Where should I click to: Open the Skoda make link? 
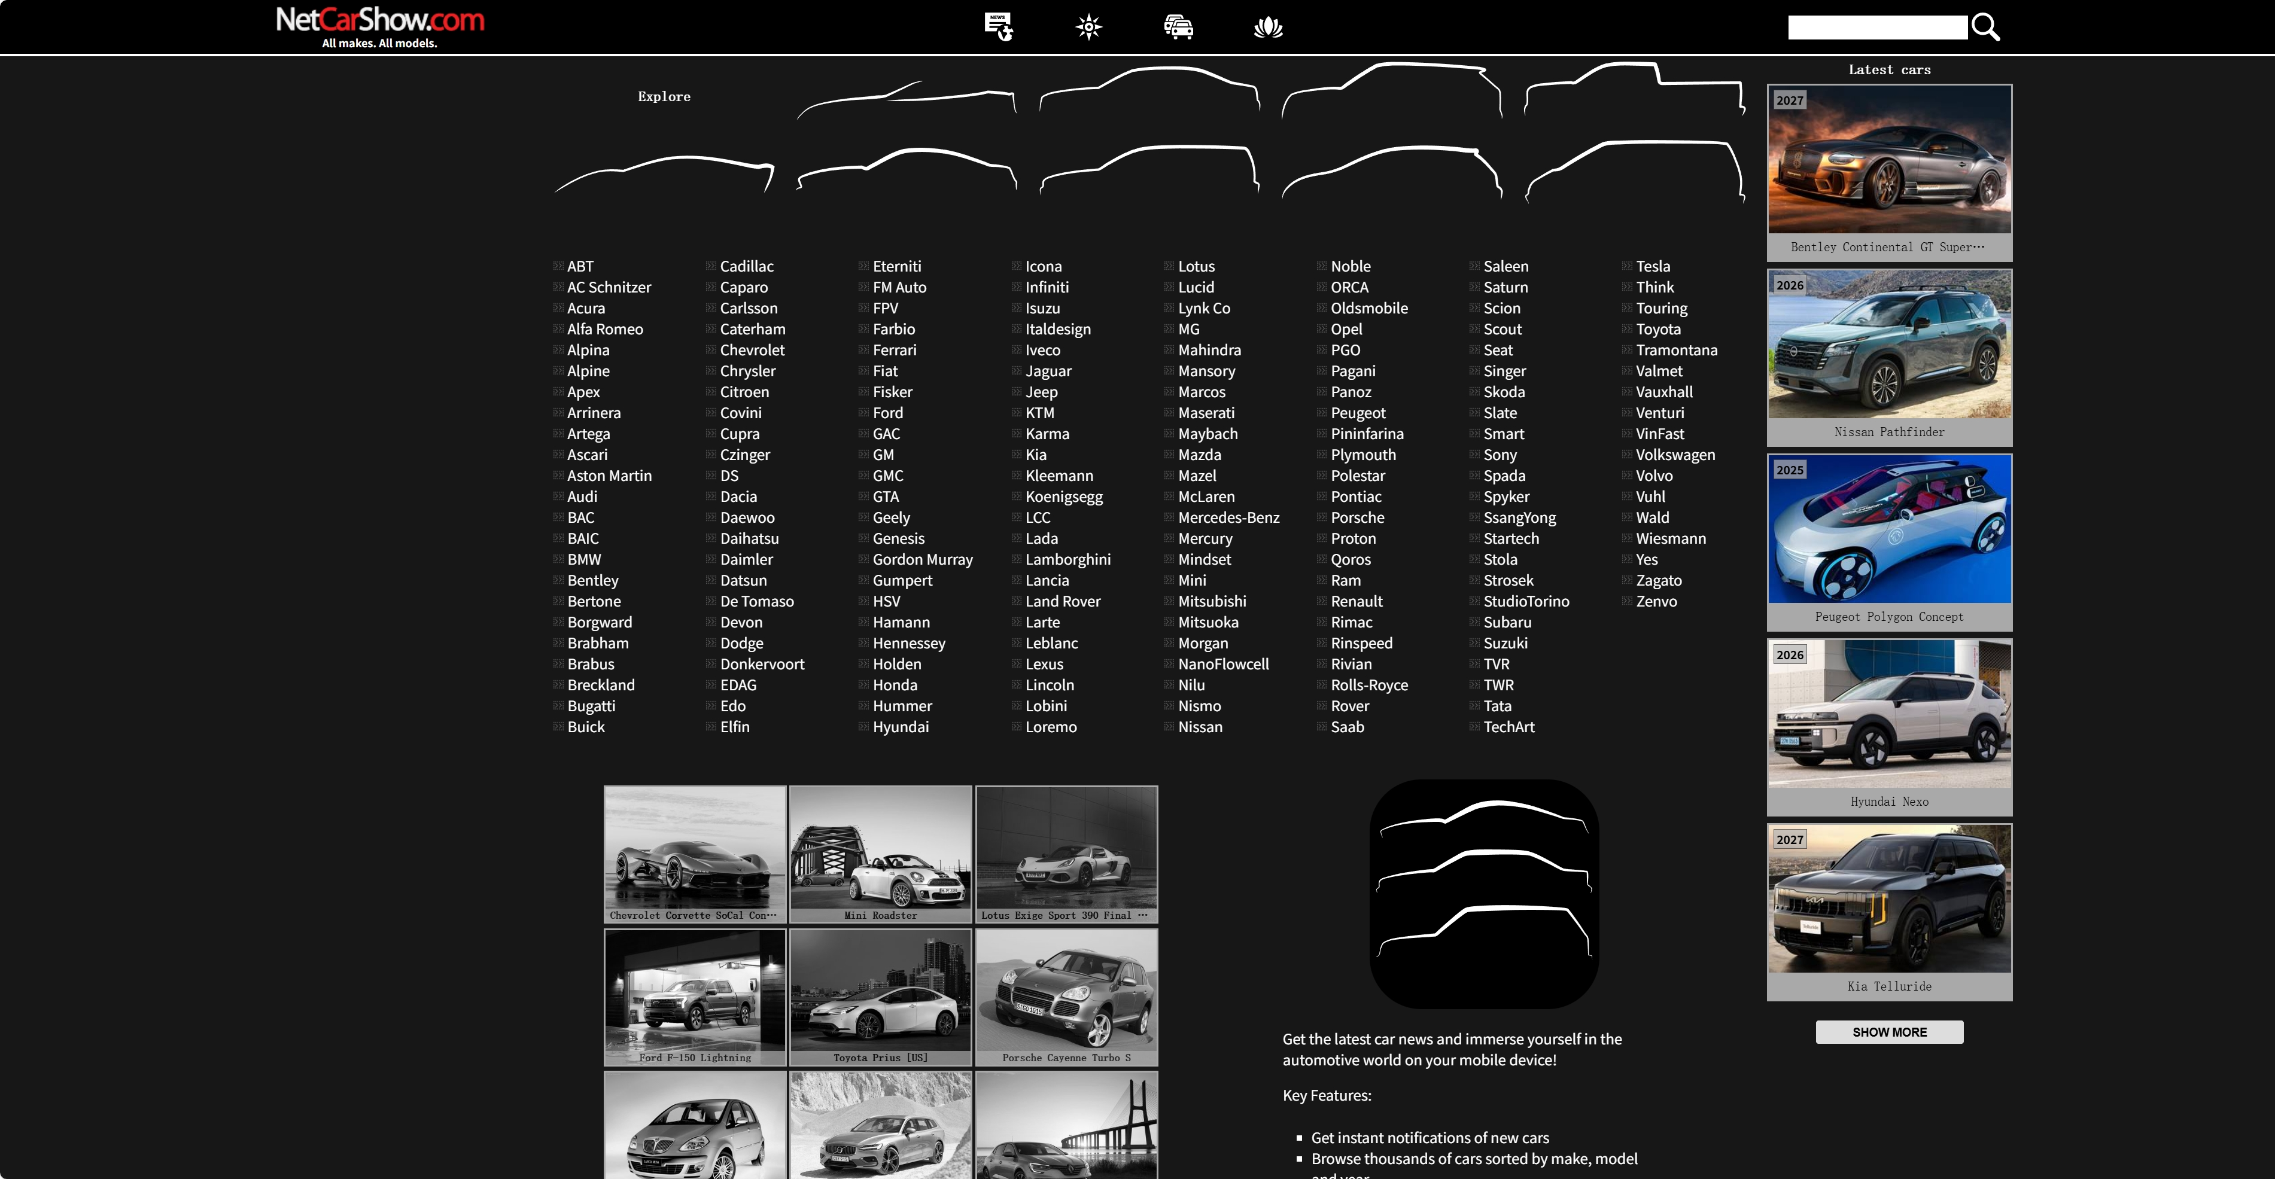(1504, 392)
